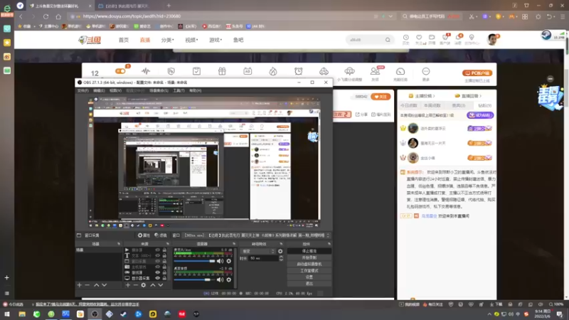
Task: Move selected OBS source up
Action: pyautogui.click(x=153, y=285)
